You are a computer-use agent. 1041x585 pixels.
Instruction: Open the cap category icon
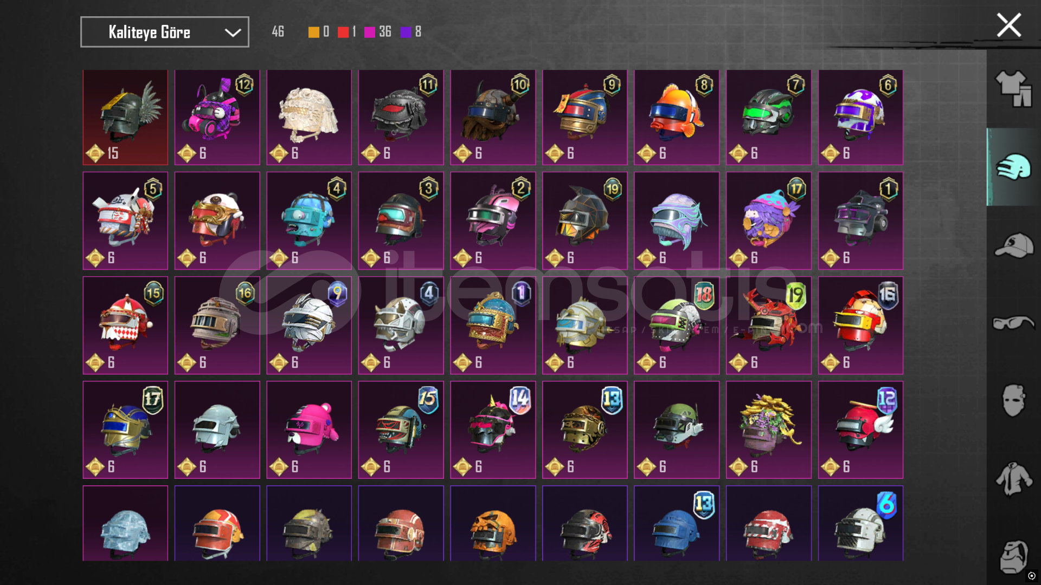1013,245
